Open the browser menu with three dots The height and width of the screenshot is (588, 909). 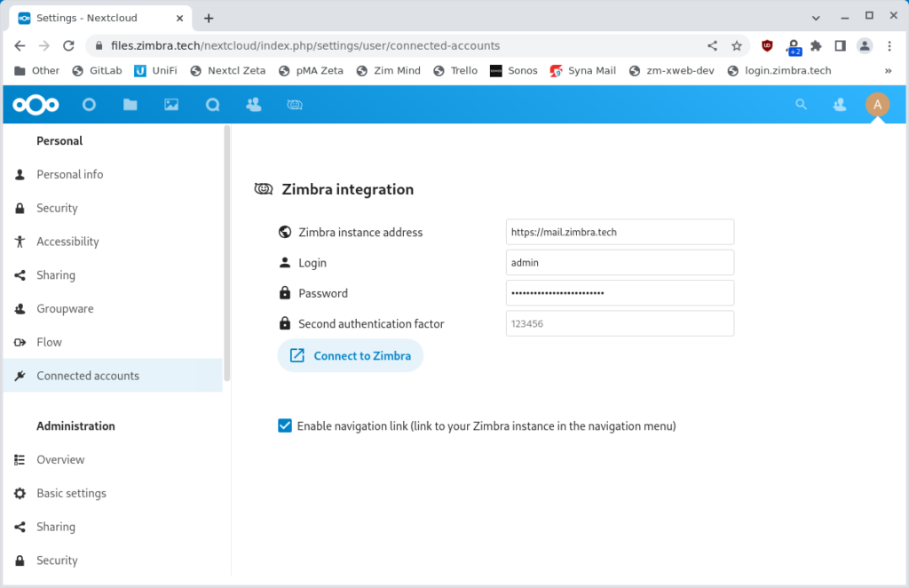(890, 45)
